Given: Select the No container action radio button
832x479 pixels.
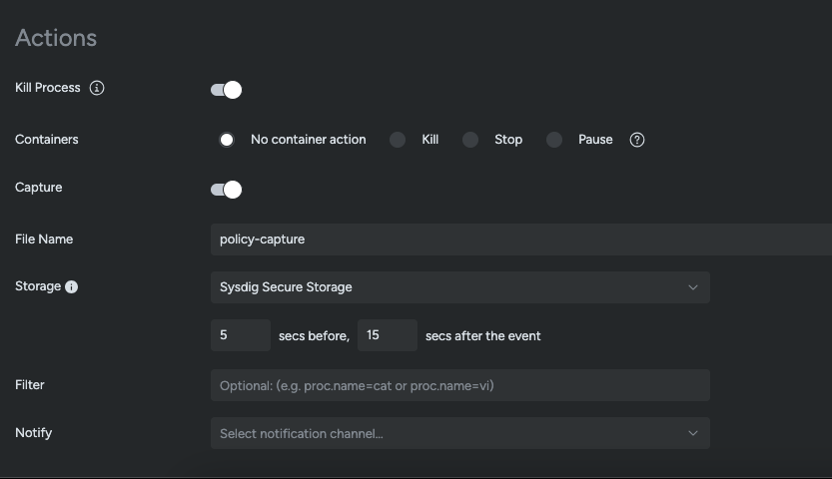Looking at the screenshot, I should pos(227,140).
